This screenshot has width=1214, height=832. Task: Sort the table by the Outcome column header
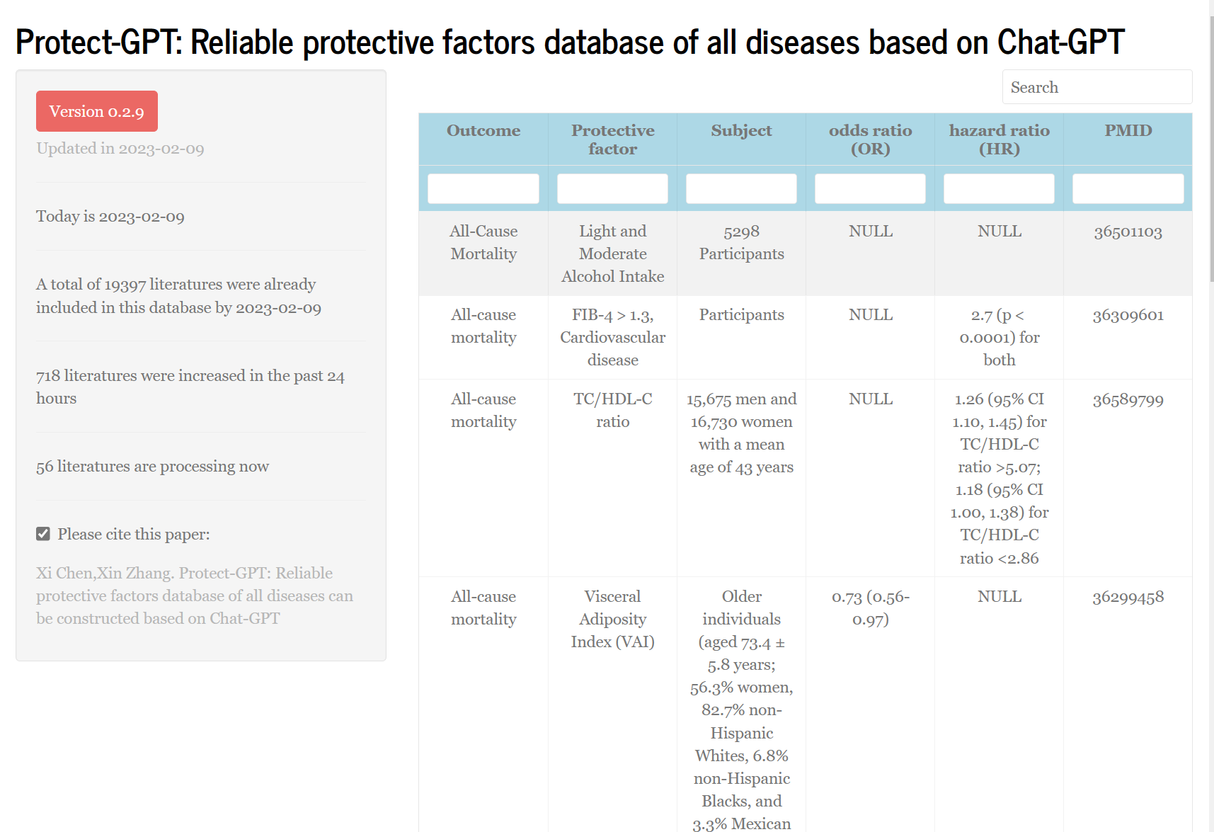[x=483, y=130]
